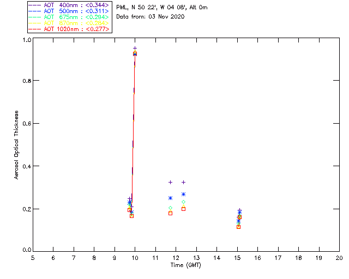This screenshot has height=279, width=349.
Task: Click x-axis tick label 17
Action: point(278,258)
